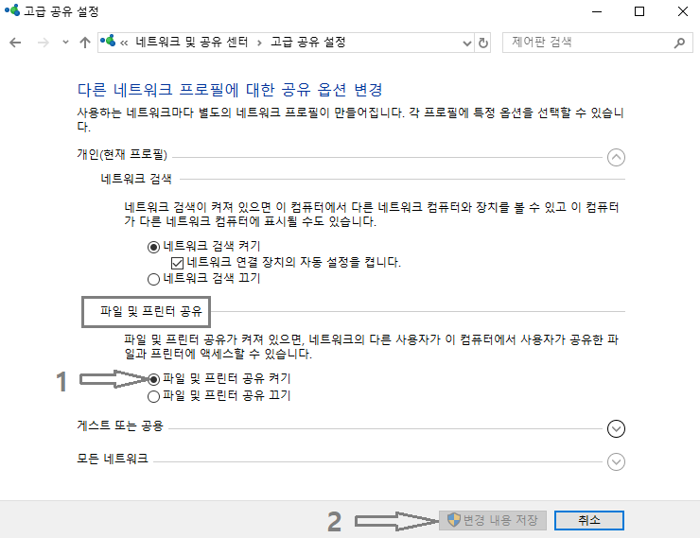Click the network icon in address bar
The width and height of the screenshot is (700, 538).
click(x=108, y=42)
